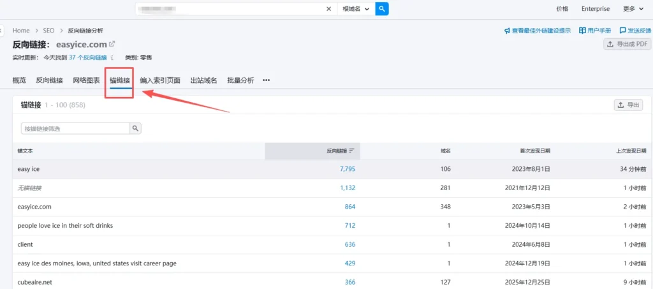Open 查看最佳外链建设提示 link
This screenshot has height=289, width=653.
click(x=538, y=31)
